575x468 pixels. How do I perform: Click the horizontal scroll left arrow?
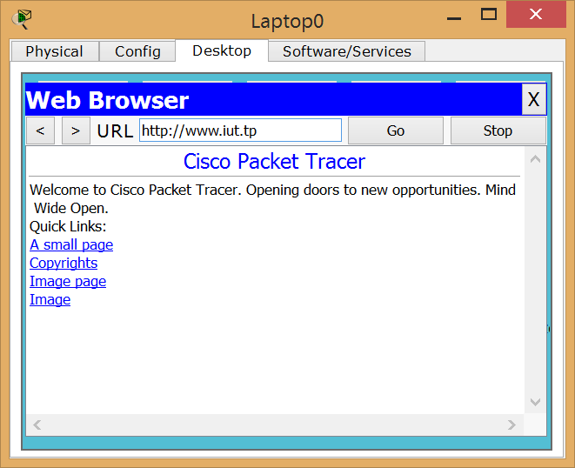click(x=37, y=425)
